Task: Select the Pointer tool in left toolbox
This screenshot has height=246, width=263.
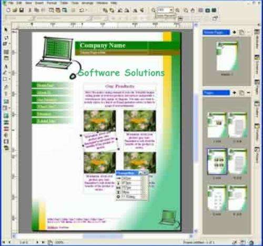Action: point(6,29)
